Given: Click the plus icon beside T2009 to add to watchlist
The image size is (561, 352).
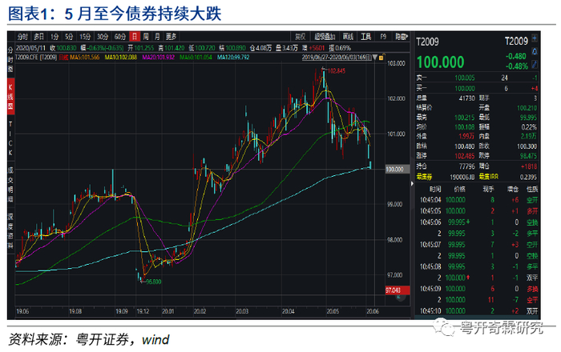Looking at the screenshot, I should click(535, 38).
